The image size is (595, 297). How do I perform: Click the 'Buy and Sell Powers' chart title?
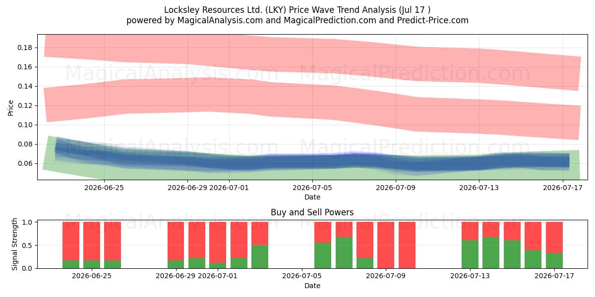pyautogui.click(x=312, y=212)
